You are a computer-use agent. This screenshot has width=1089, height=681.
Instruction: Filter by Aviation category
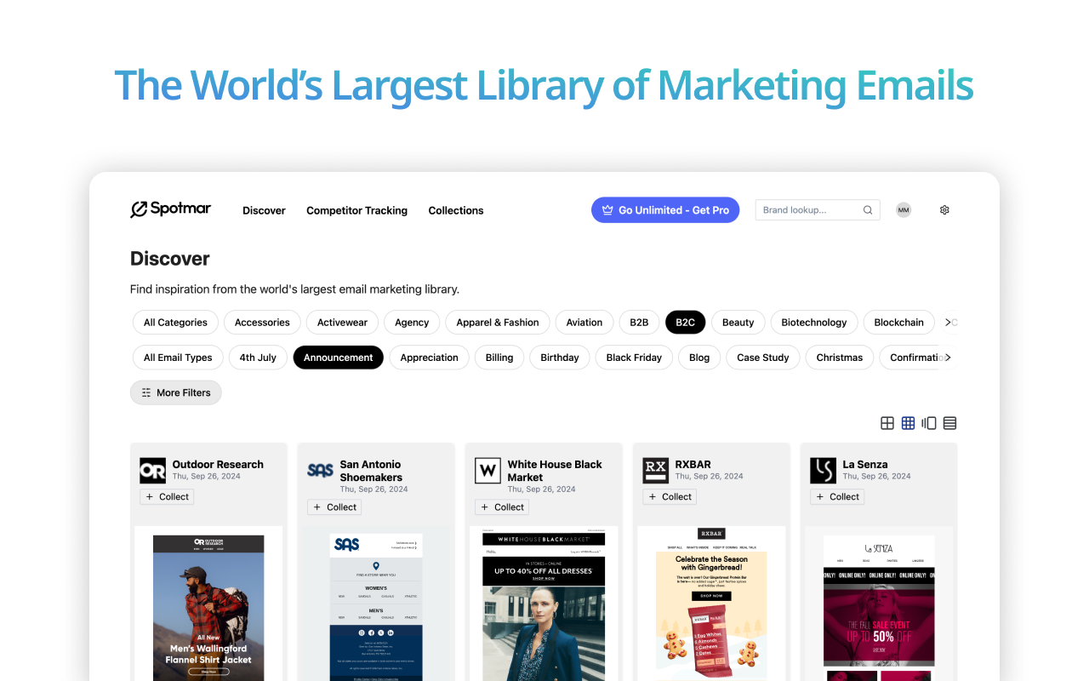pyautogui.click(x=584, y=323)
